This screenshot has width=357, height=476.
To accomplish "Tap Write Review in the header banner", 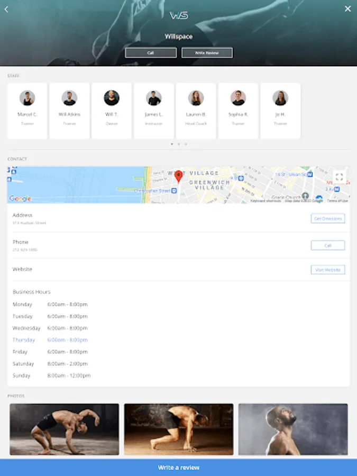I will pos(207,52).
